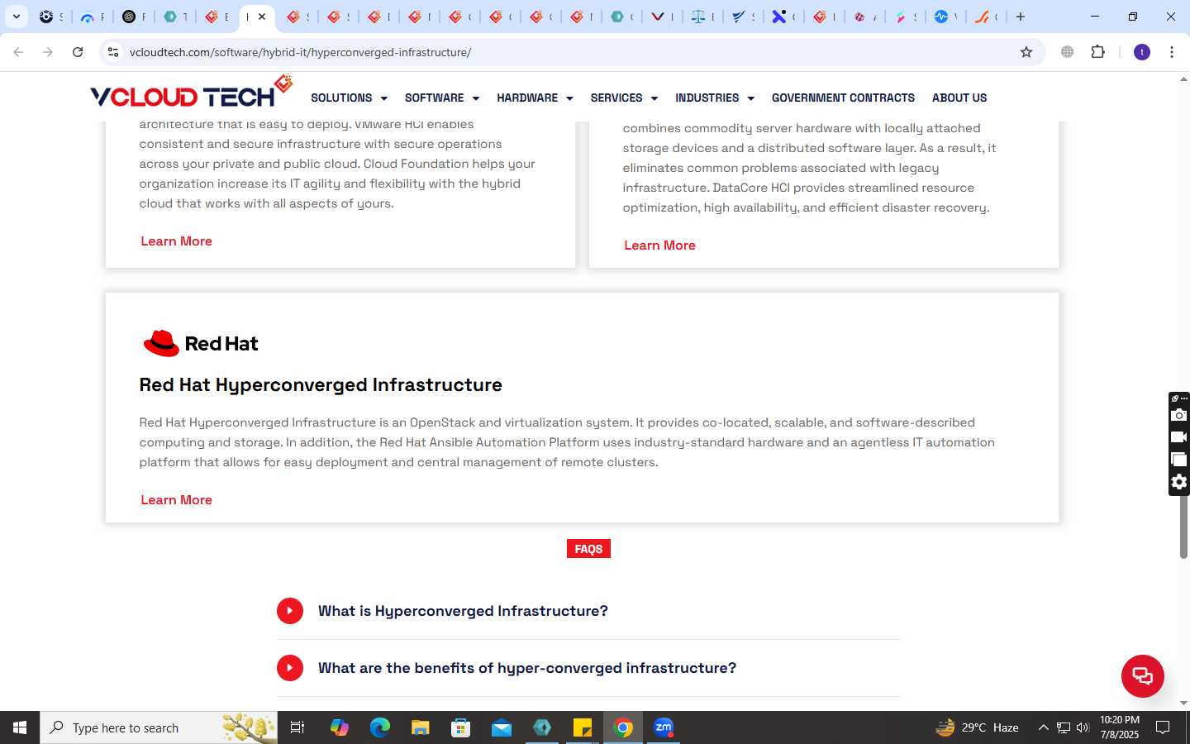Click the scrollbar up arrow
Image resolution: width=1190 pixels, height=744 pixels.
(1183, 79)
